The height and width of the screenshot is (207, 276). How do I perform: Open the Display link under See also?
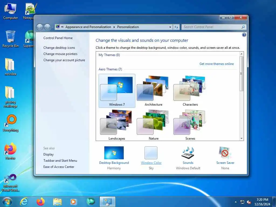pos(49,154)
